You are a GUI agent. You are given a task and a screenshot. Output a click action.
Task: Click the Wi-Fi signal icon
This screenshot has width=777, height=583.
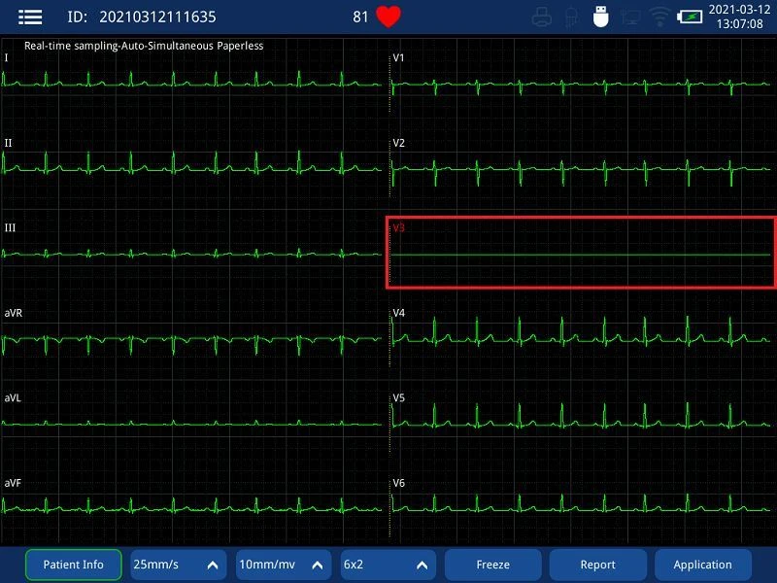[x=659, y=17]
